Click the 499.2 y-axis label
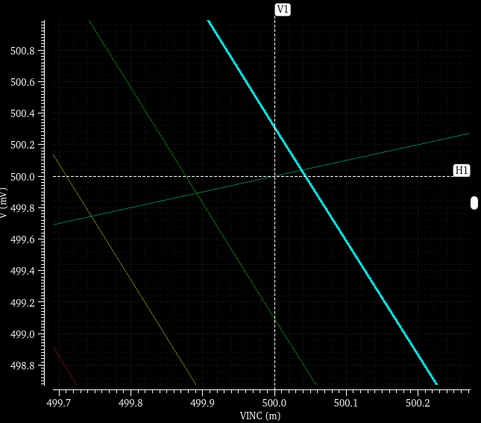481x423 pixels. (x=22, y=302)
